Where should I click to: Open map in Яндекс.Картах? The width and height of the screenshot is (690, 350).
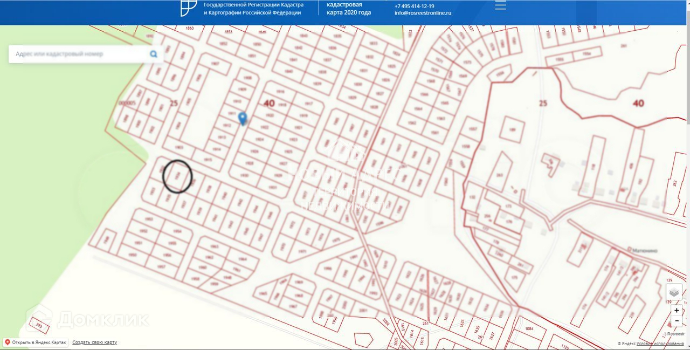tap(36, 342)
